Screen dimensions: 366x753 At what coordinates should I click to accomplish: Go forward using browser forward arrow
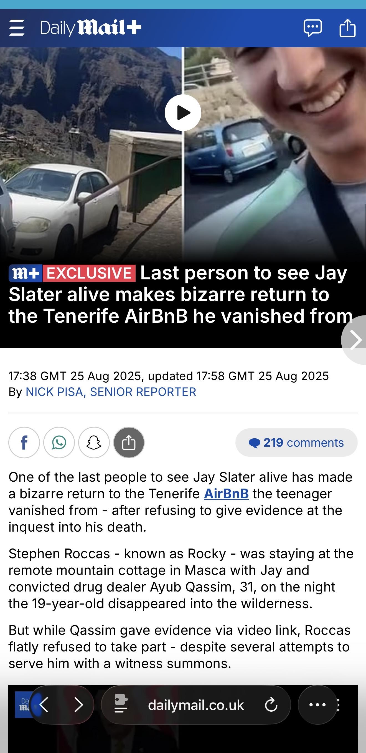[x=78, y=705]
